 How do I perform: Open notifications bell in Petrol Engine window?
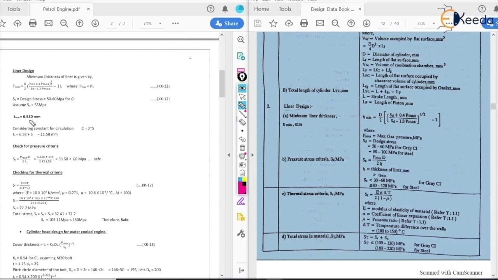coord(225,9)
